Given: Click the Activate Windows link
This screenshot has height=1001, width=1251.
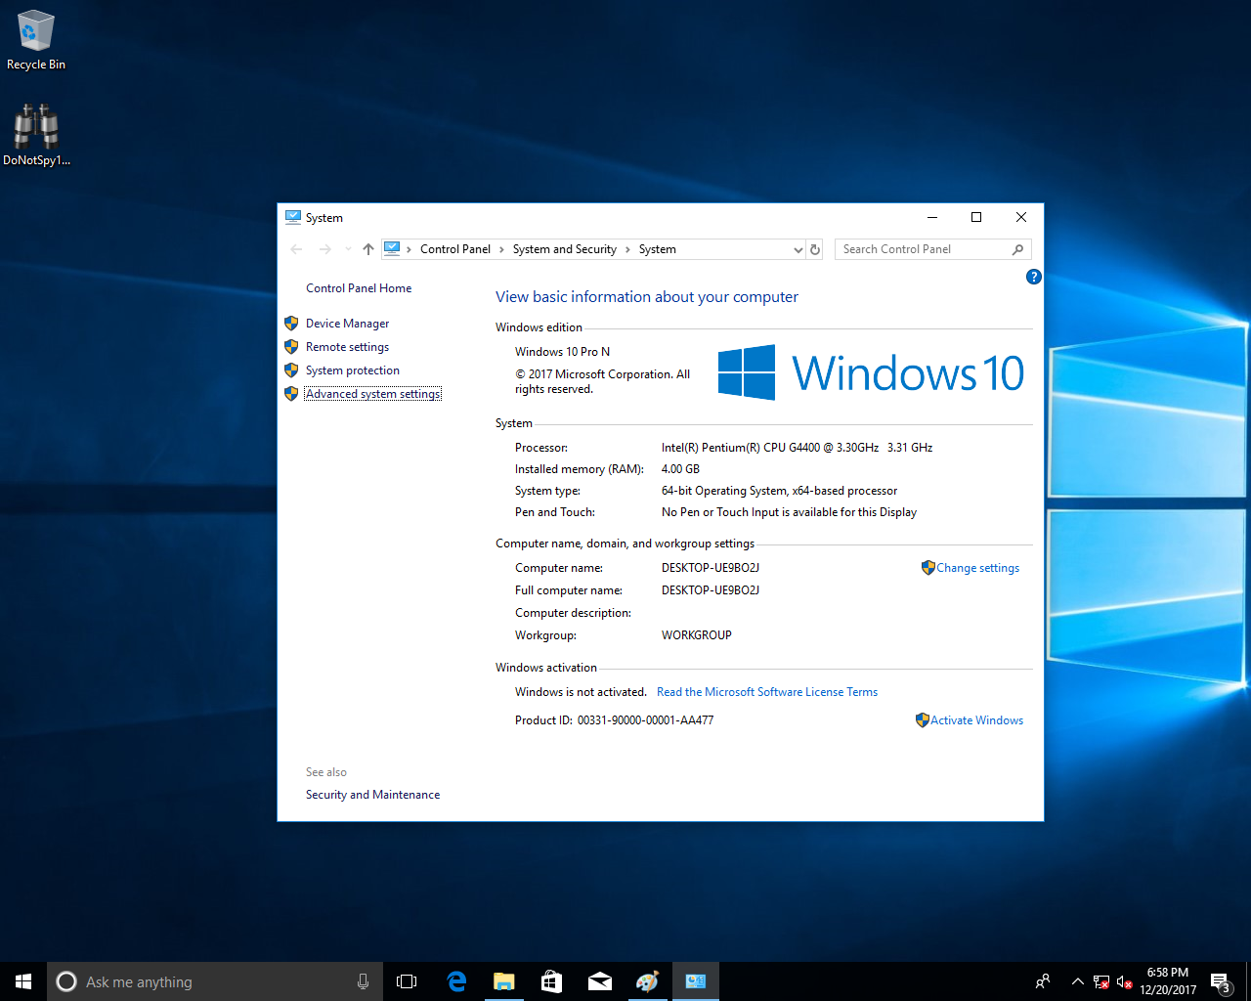Looking at the screenshot, I should (x=976, y=720).
